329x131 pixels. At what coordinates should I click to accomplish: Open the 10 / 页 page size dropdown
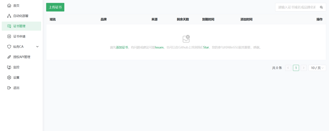[x=317, y=68]
